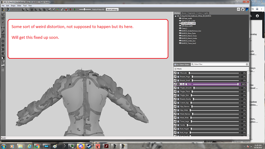
Task: Click the Slim slider handle at 100%
Action: point(238,84)
